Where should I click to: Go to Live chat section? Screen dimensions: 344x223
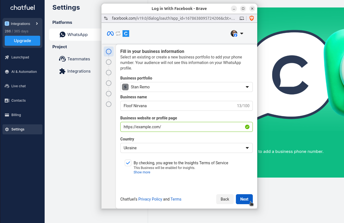pyautogui.click(x=22, y=86)
